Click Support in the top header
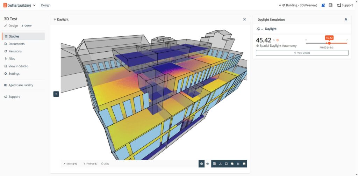The width and height of the screenshot is (358, 176). (x=345, y=5)
